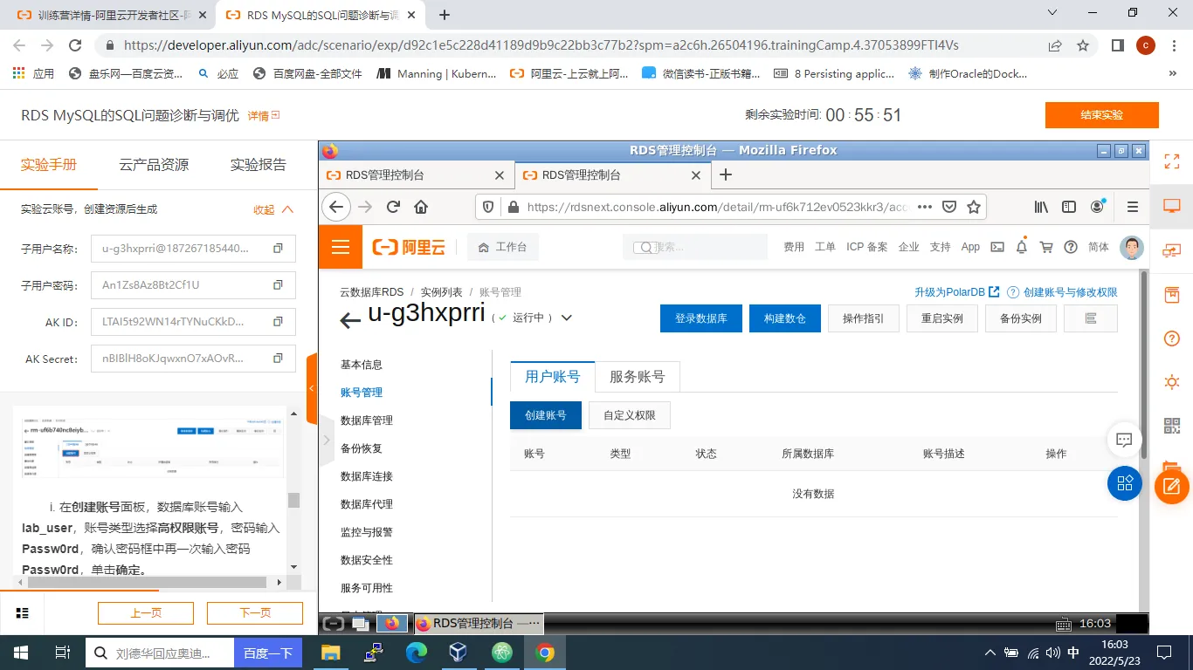The height and width of the screenshot is (670, 1193).
Task: Open the notification bell icon
Action: [x=1022, y=247]
